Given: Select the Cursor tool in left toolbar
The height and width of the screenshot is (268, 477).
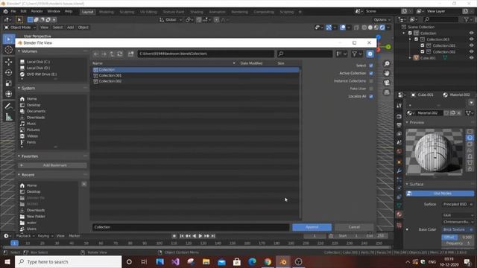Looking at the screenshot, I should [x=8, y=50].
